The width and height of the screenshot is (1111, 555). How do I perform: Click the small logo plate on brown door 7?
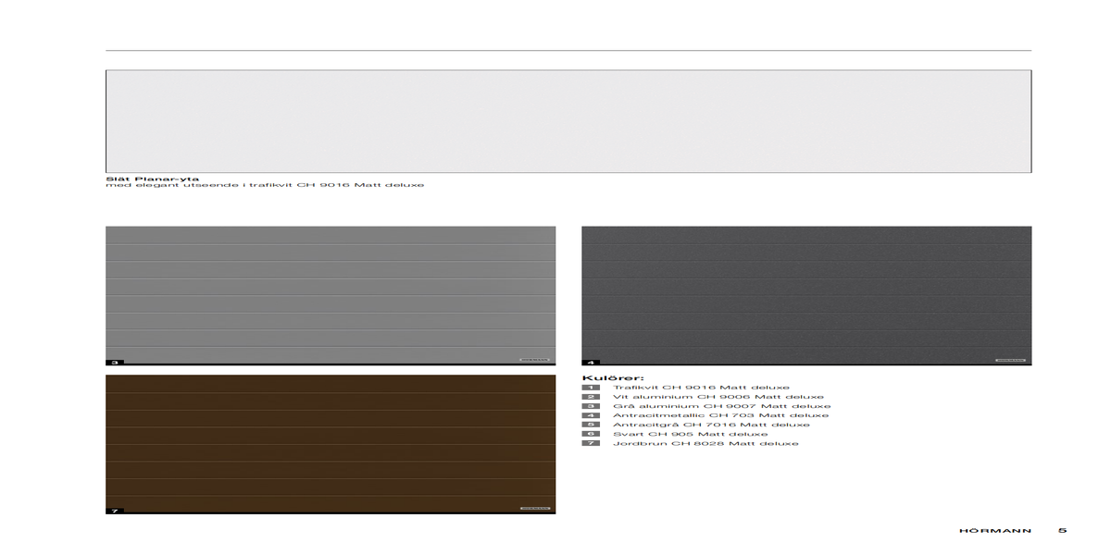tap(534, 508)
